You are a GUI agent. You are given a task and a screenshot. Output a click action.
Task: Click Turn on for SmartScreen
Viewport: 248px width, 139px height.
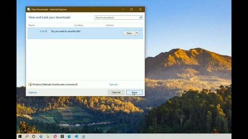click(x=114, y=85)
